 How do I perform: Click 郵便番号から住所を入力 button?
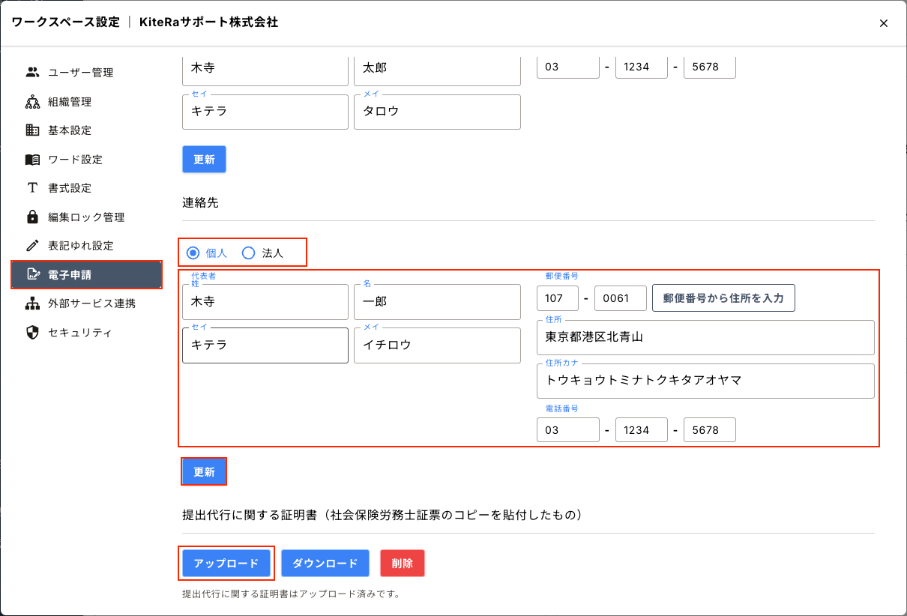coord(723,298)
